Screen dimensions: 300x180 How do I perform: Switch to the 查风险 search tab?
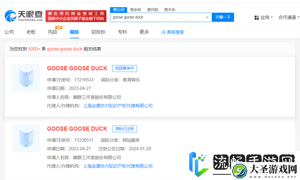153,10
